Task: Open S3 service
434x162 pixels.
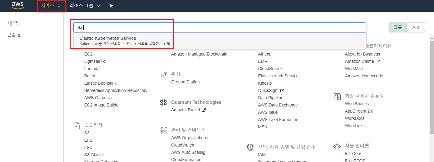Action: (87, 133)
